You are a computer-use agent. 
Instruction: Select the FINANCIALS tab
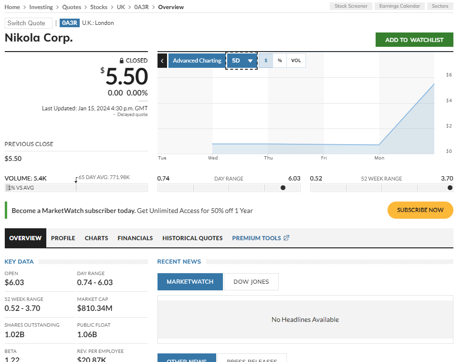(x=135, y=238)
